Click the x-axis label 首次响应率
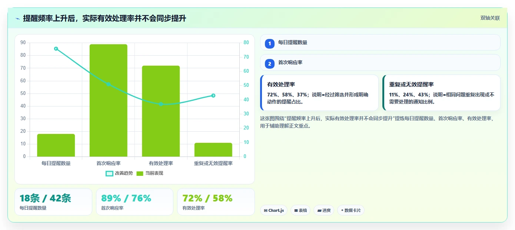 (x=109, y=163)
